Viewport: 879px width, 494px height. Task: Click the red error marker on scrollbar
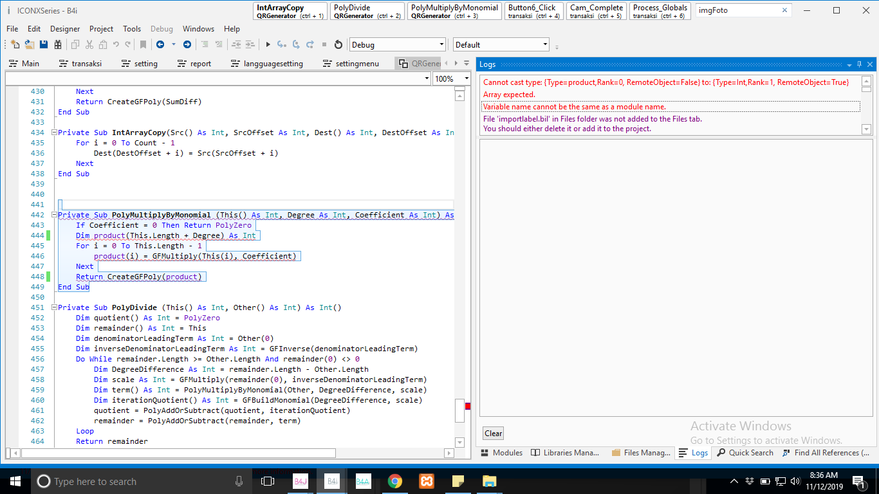468,405
